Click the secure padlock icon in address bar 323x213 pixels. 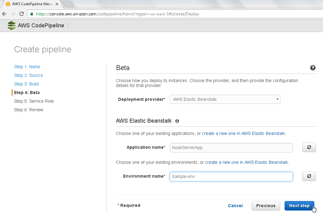pos(31,14)
